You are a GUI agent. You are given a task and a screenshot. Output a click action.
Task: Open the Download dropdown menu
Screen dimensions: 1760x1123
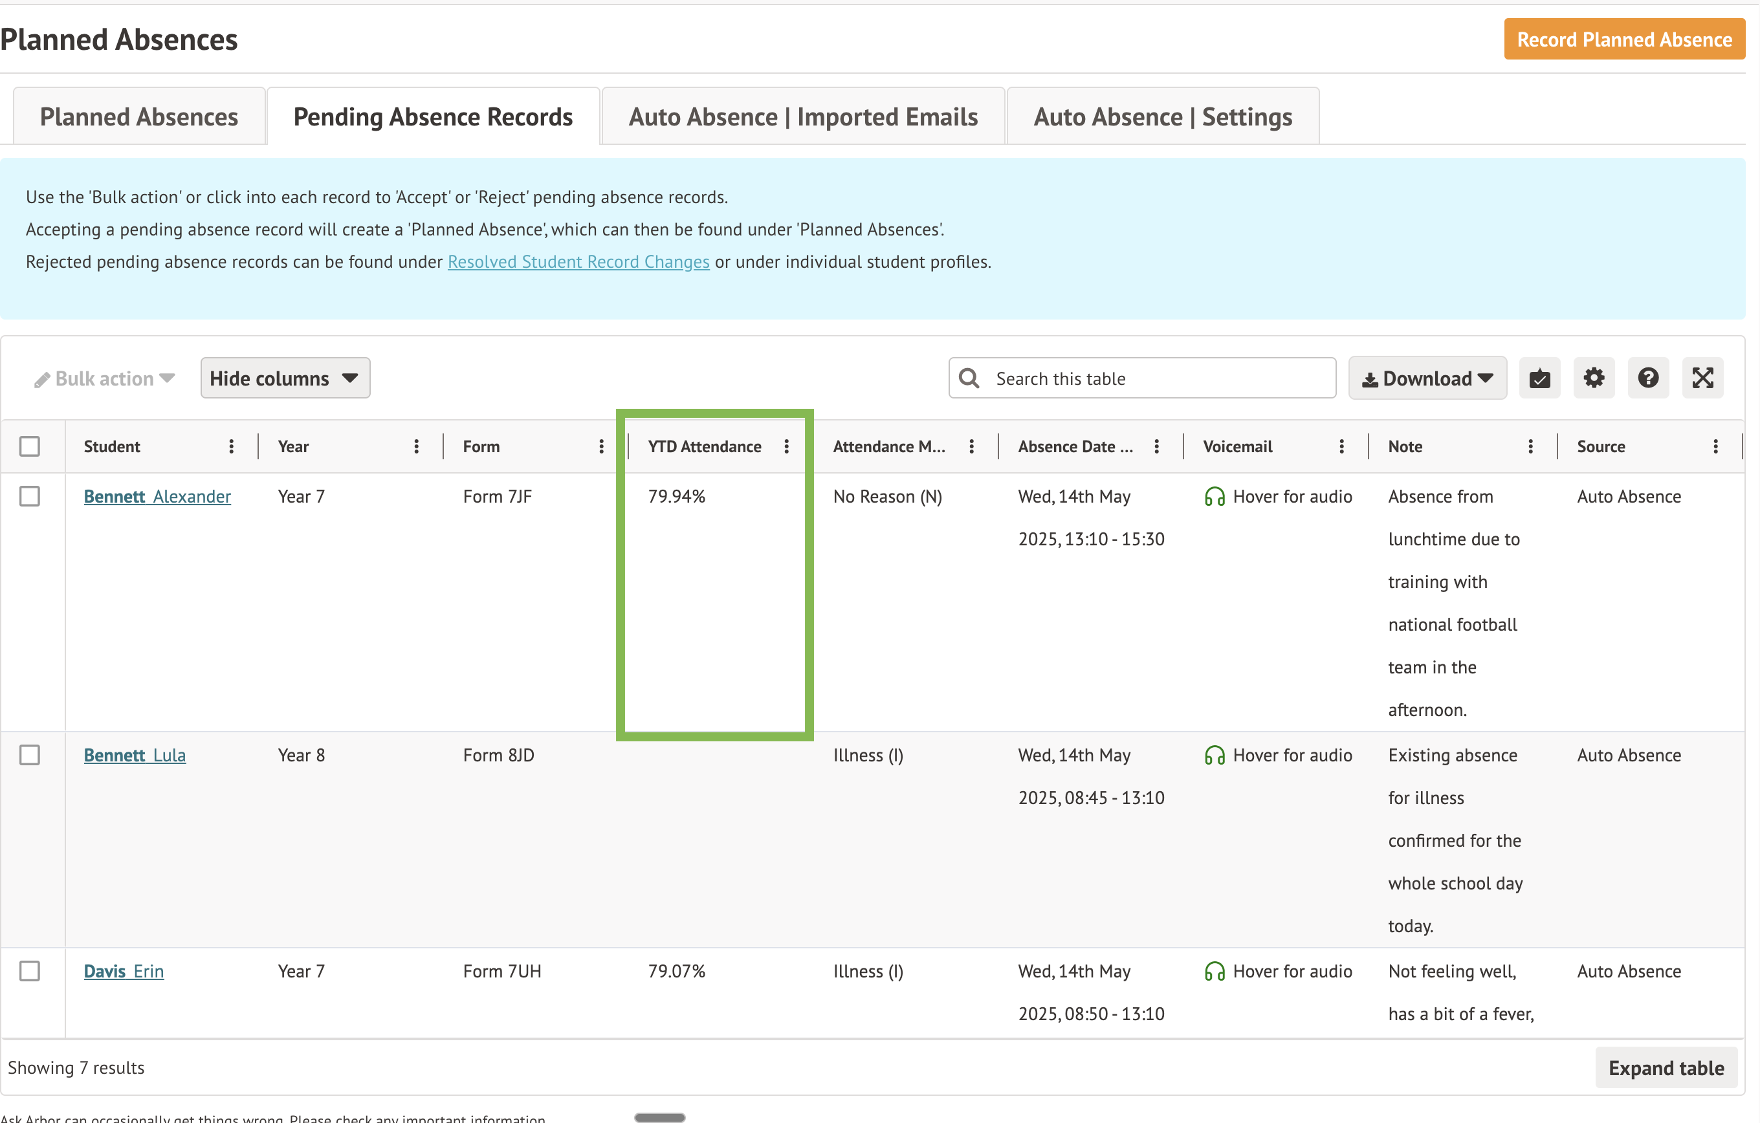[x=1427, y=378]
